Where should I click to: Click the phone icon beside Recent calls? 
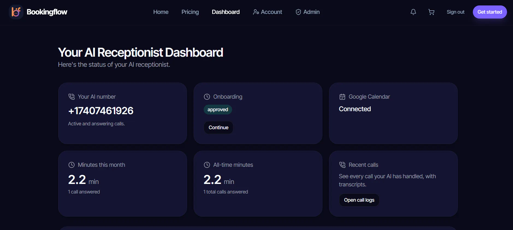click(342, 165)
